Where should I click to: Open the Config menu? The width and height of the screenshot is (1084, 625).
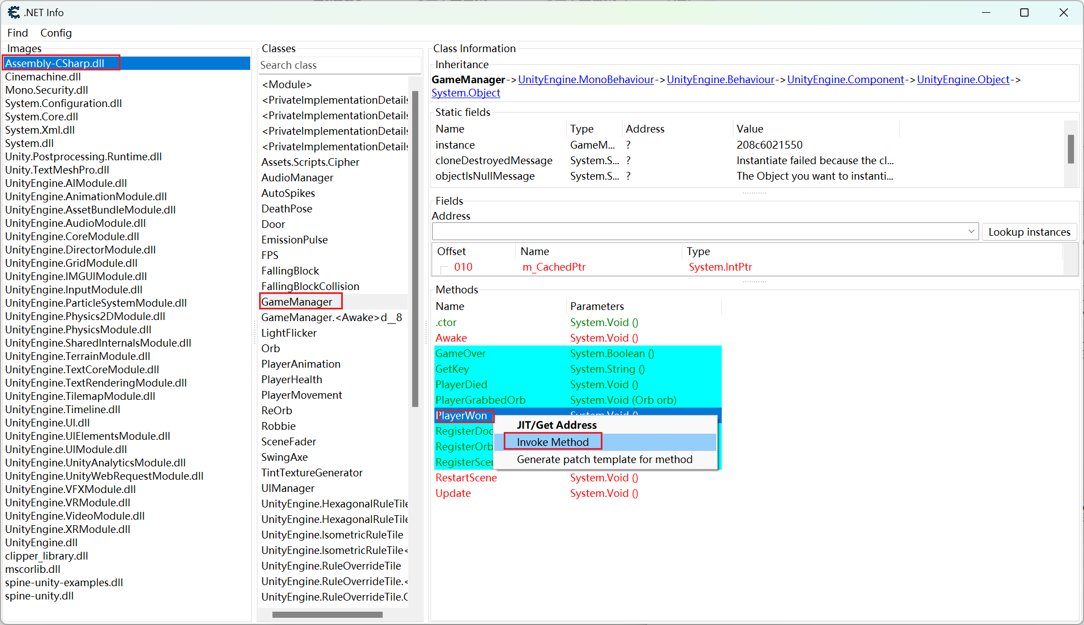pyautogui.click(x=56, y=33)
